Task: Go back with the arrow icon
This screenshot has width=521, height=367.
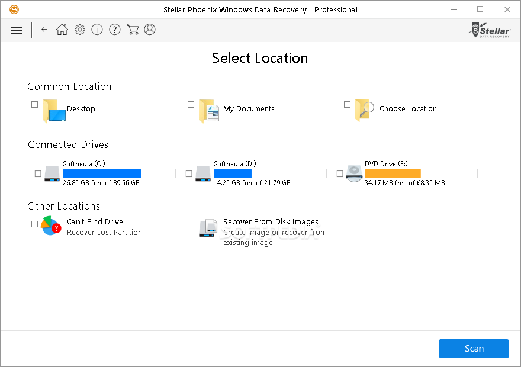Action: tap(44, 30)
